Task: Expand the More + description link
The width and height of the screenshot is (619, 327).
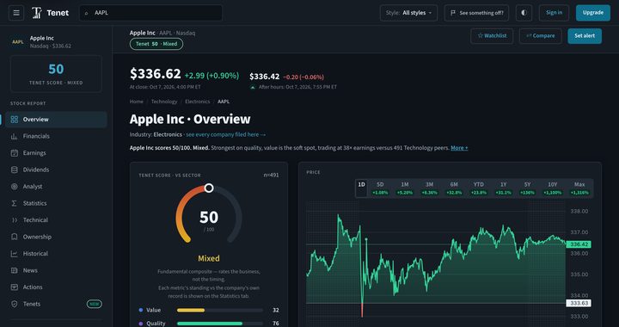Action: [459, 148]
